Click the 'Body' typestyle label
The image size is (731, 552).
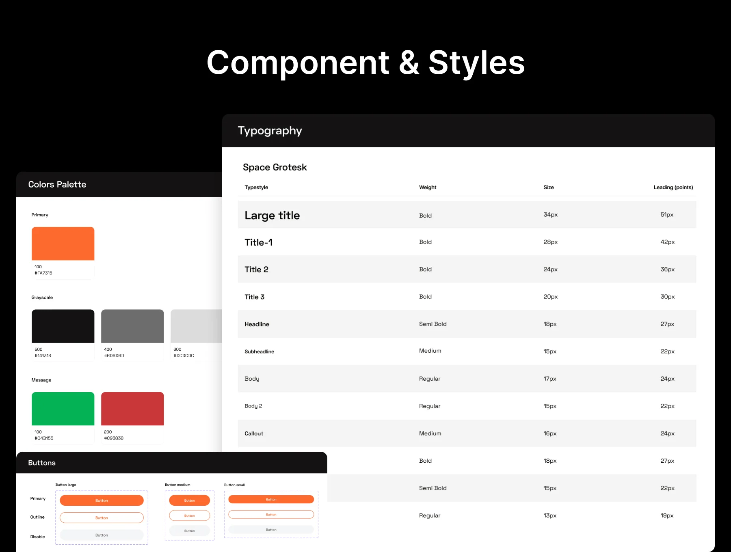pos(252,379)
